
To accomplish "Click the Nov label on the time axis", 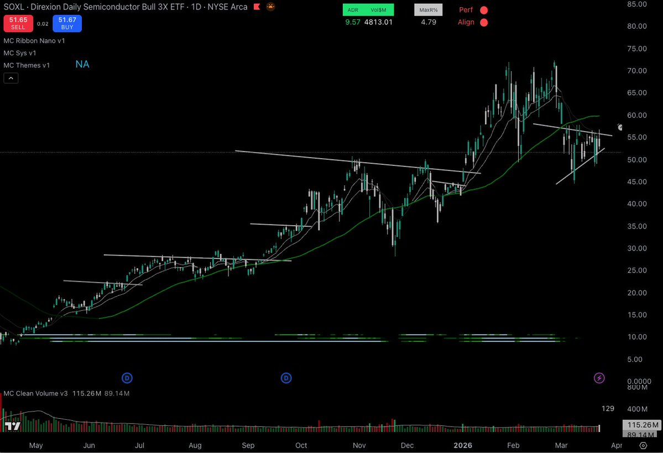I will [359, 445].
